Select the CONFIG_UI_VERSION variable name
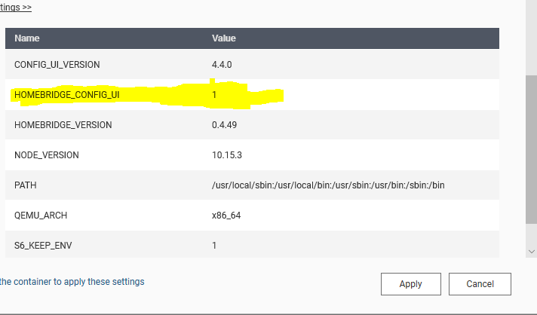The height and width of the screenshot is (315, 537). click(x=57, y=65)
